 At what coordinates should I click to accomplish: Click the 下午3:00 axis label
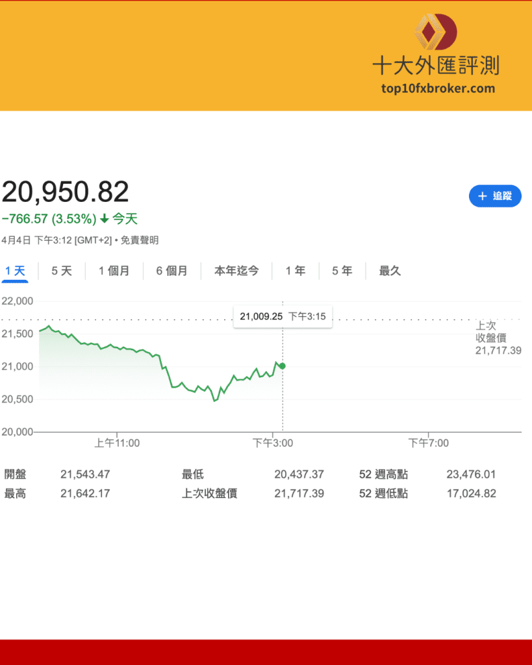[273, 443]
